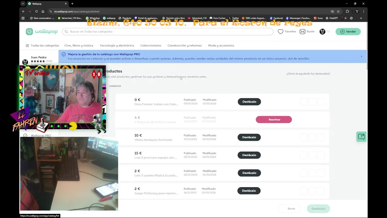Open the browser extensions puzzle icon

click(x=347, y=12)
